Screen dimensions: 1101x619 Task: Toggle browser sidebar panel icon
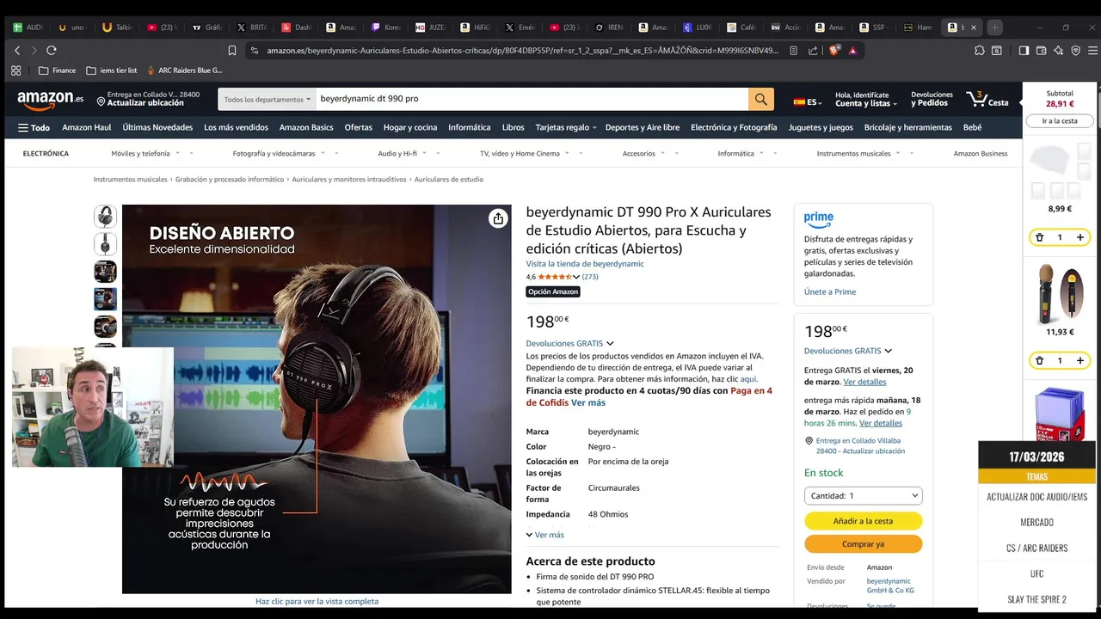[x=1024, y=51]
